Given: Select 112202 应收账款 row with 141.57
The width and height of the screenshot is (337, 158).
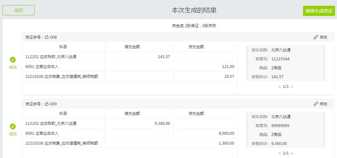Looking at the screenshot, I should click(130, 57).
